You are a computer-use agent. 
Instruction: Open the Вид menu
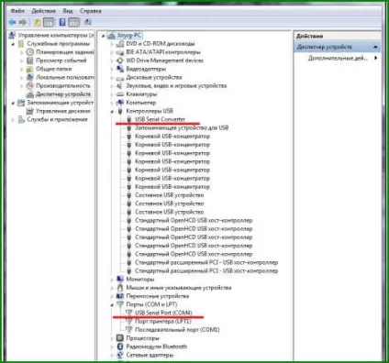click(68, 11)
